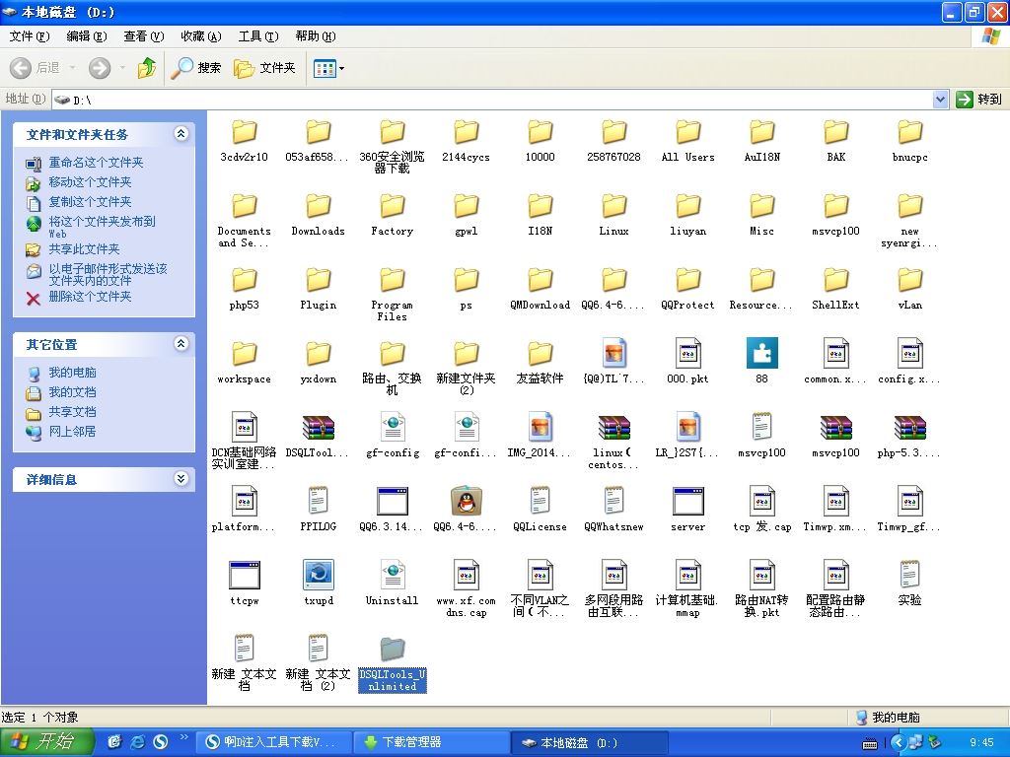
Task: Open the 帮助(H) menu
Action: coord(316,36)
